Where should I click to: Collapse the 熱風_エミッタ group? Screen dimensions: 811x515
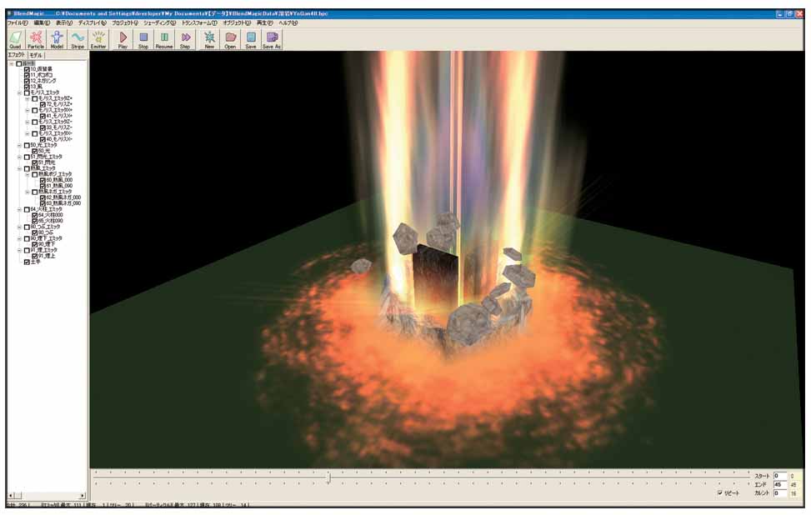coord(20,168)
